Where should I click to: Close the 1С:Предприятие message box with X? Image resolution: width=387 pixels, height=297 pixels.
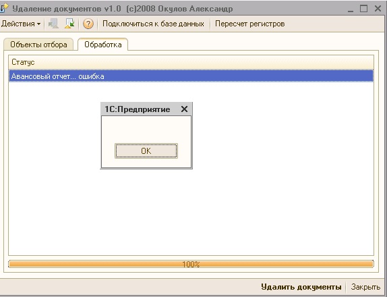pos(184,109)
